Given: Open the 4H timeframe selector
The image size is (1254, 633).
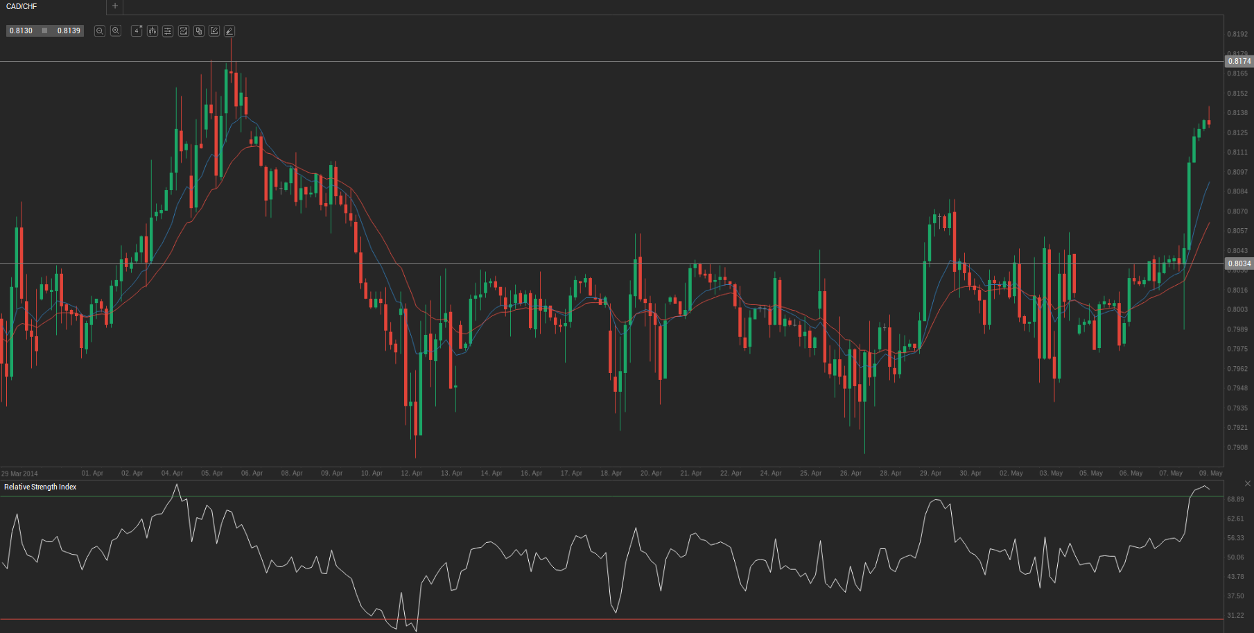Looking at the screenshot, I should click(x=137, y=31).
